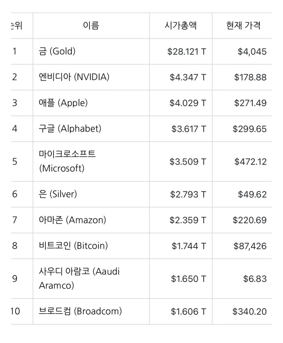Click the 애플 (Apple) row name
The height and width of the screenshot is (343, 283).
[64, 103]
